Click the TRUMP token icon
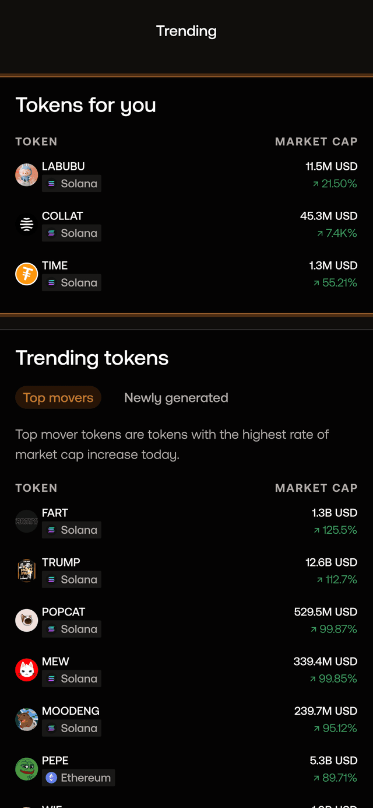 [x=26, y=571]
